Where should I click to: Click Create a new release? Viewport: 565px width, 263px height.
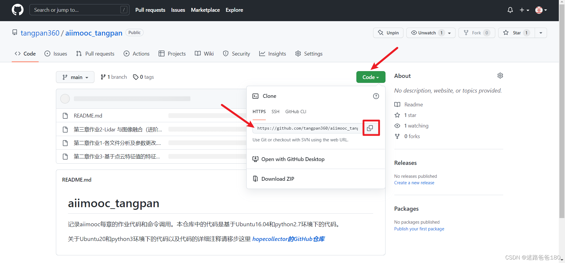(414, 183)
